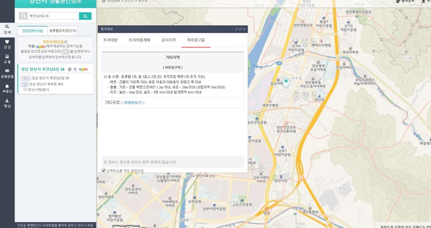Open the 재난 (disaster) sidebar category
Image resolution: width=431 pixels, height=228 pixels.
coord(7,103)
